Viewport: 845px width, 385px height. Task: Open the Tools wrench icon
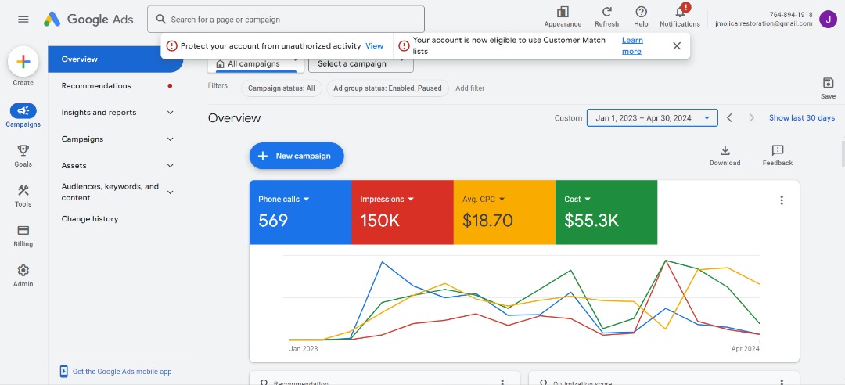click(x=23, y=191)
